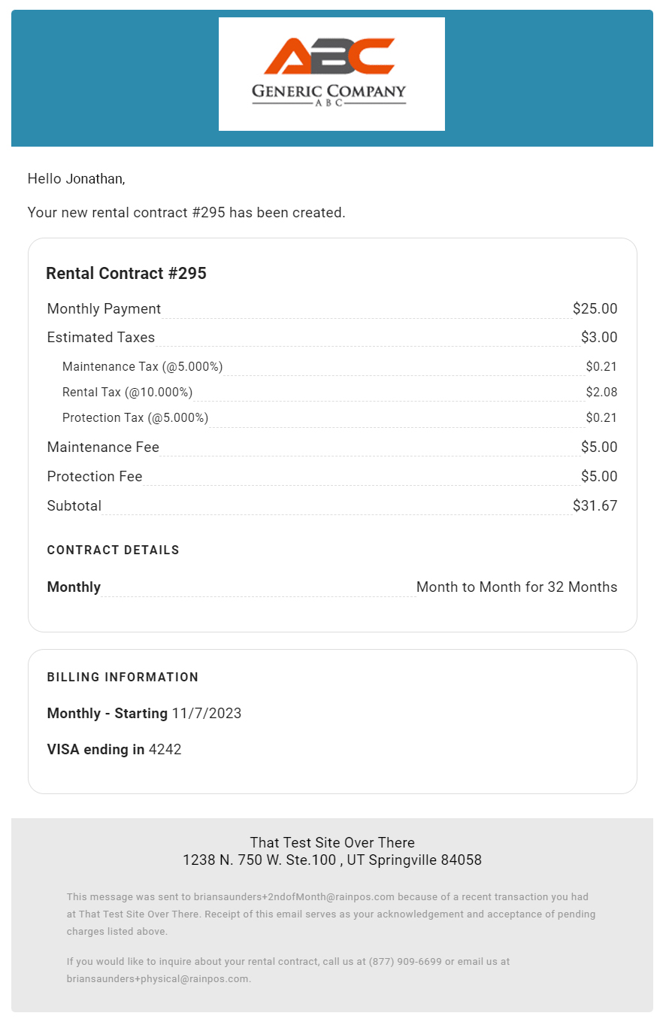The height and width of the screenshot is (1022, 663).
Task: Click the Rental Contract #295 heading
Action: [x=126, y=273]
